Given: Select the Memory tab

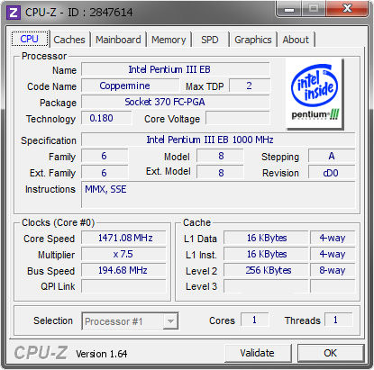Looking at the screenshot, I should pyautogui.click(x=169, y=40).
